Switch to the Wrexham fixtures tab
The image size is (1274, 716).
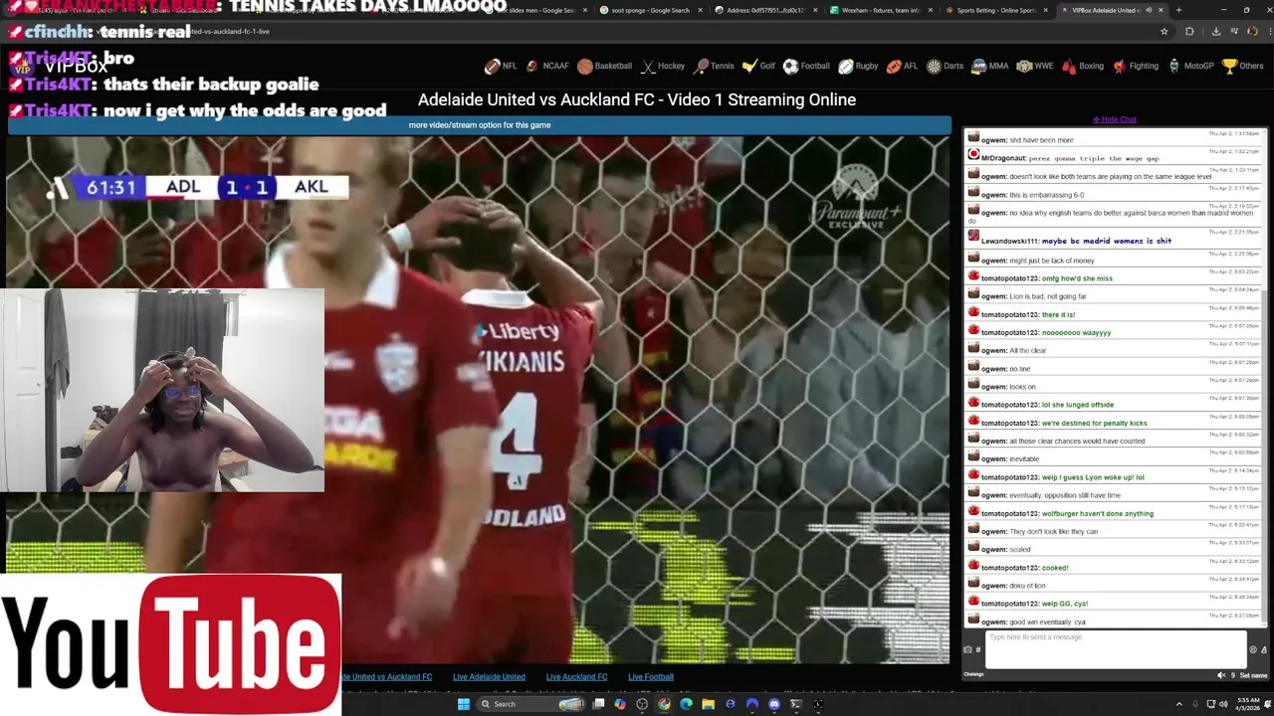point(880,10)
